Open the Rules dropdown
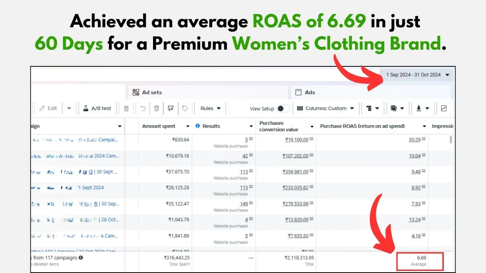 pyautogui.click(x=210, y=108)
